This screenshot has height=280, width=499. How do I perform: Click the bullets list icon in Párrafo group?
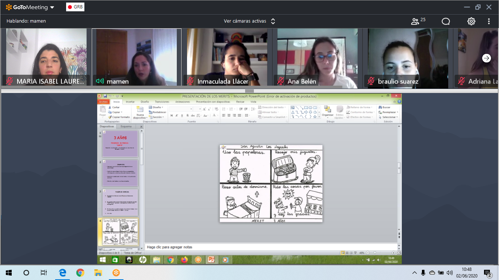(x=224, y=109)
